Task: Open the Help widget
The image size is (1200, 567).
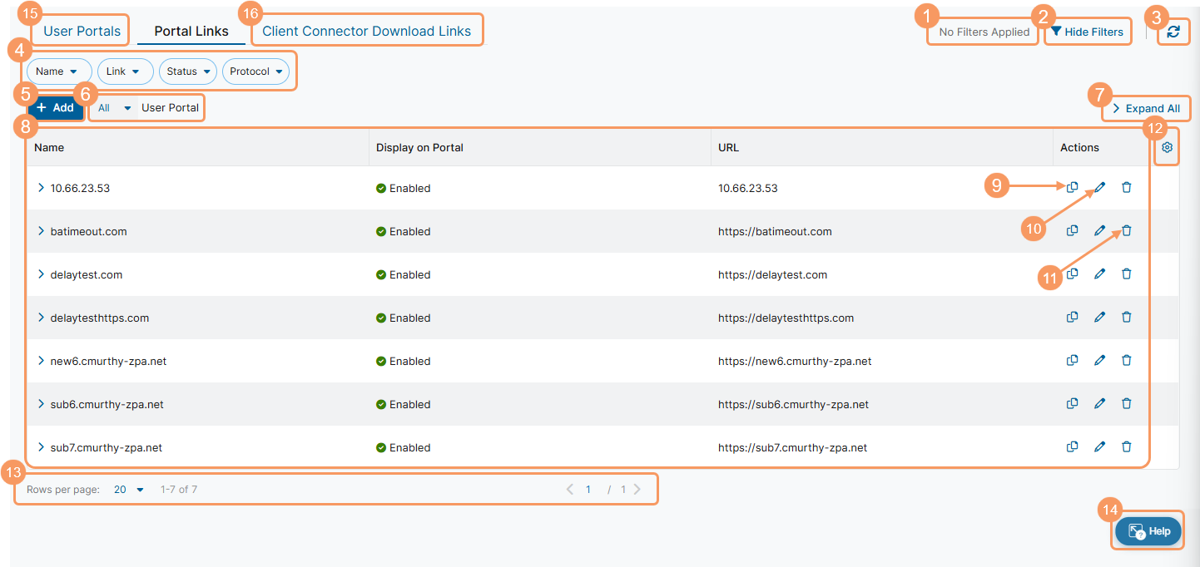Action: [x=1148, y=531]
